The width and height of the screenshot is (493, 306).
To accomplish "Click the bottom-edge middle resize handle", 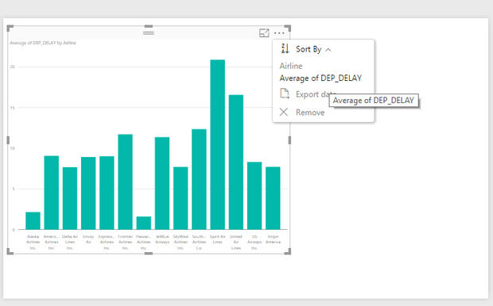I will 149,253.
